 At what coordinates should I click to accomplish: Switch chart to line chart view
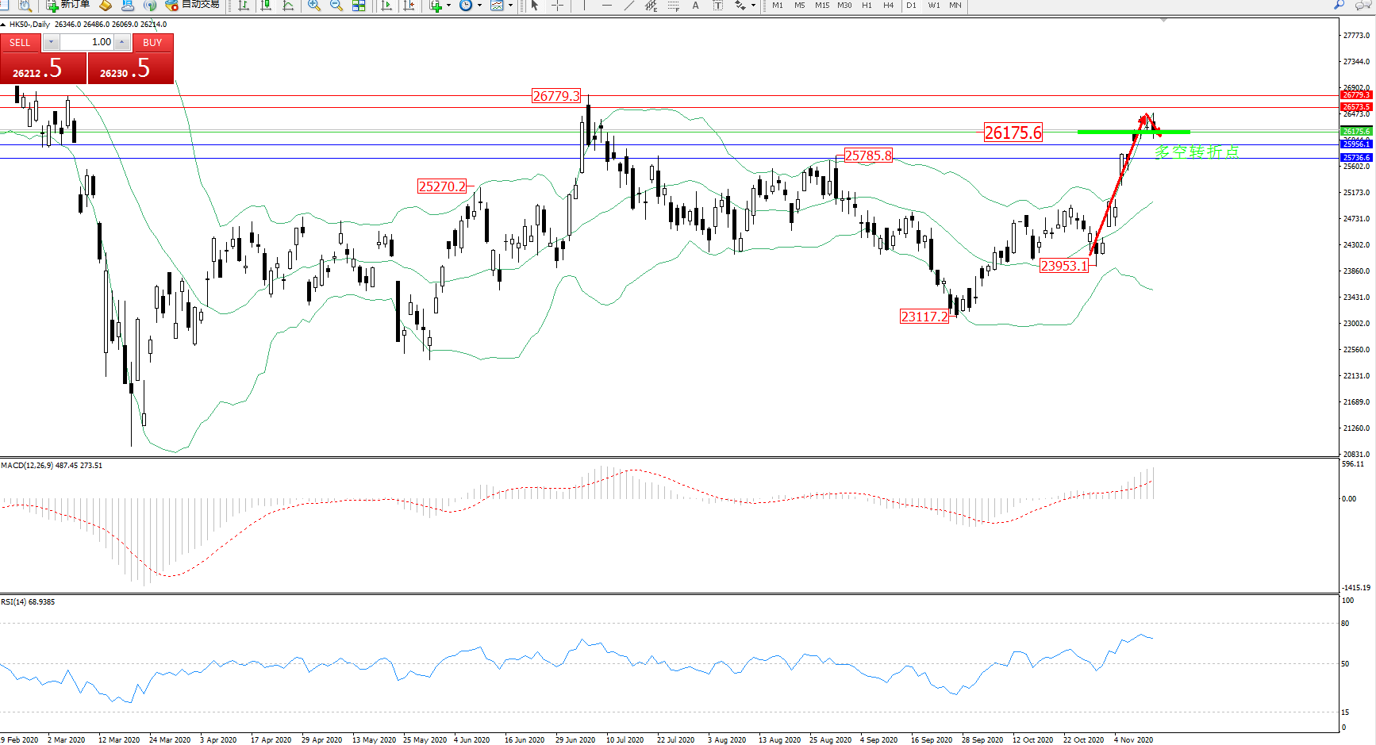[x=288, y=6]
